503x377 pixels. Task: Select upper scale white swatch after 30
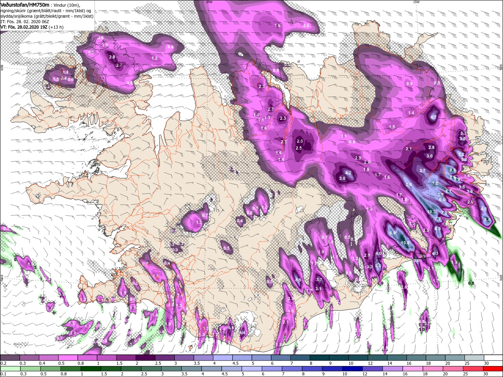tap(492, 358)
